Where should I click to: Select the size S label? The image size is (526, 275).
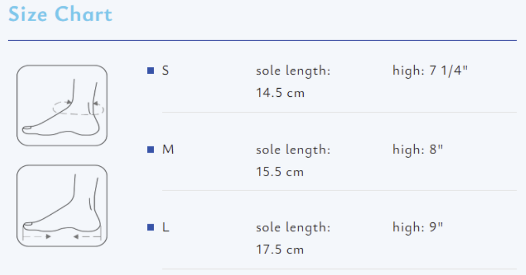click(x=166, y=71)
